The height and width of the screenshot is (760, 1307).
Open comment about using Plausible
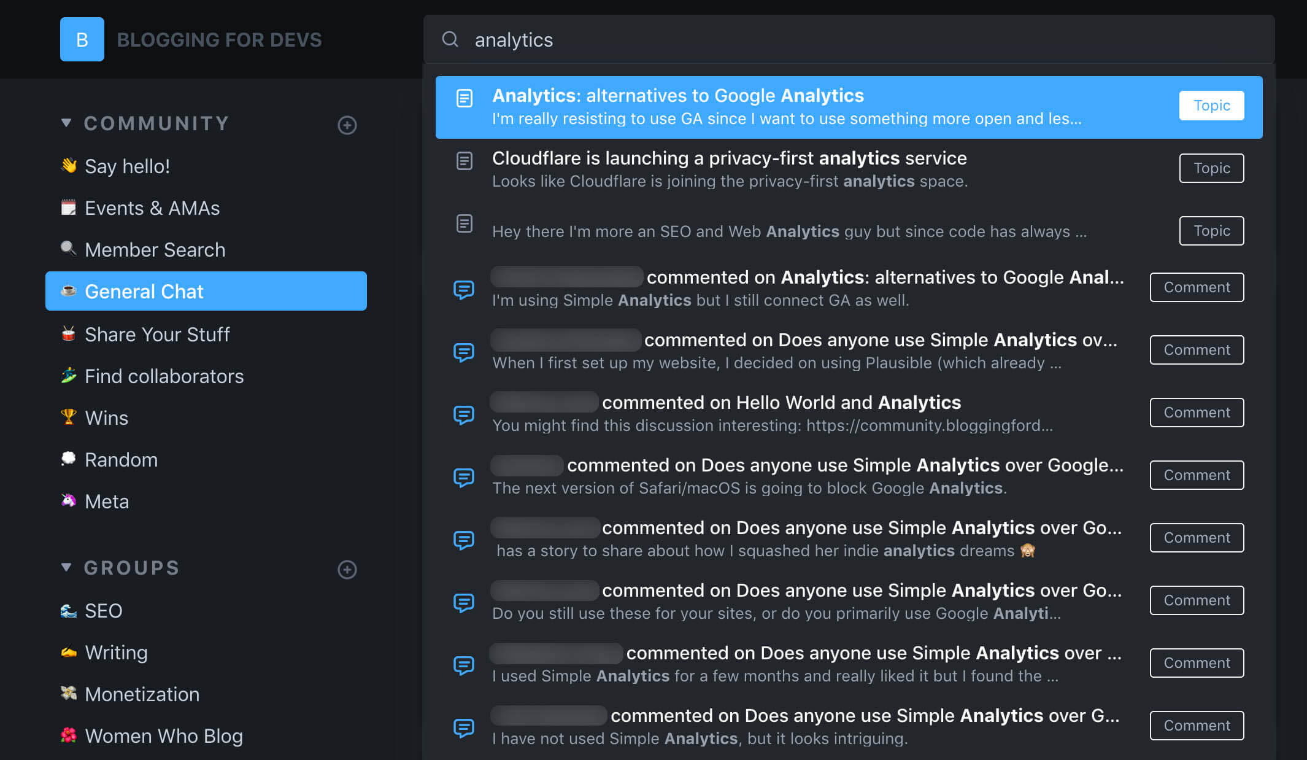tap(849, 351)
